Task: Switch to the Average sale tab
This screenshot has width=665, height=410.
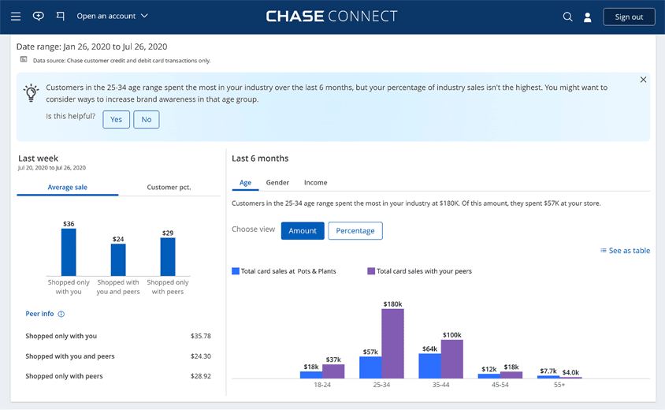Action: [x=68, y=187]
